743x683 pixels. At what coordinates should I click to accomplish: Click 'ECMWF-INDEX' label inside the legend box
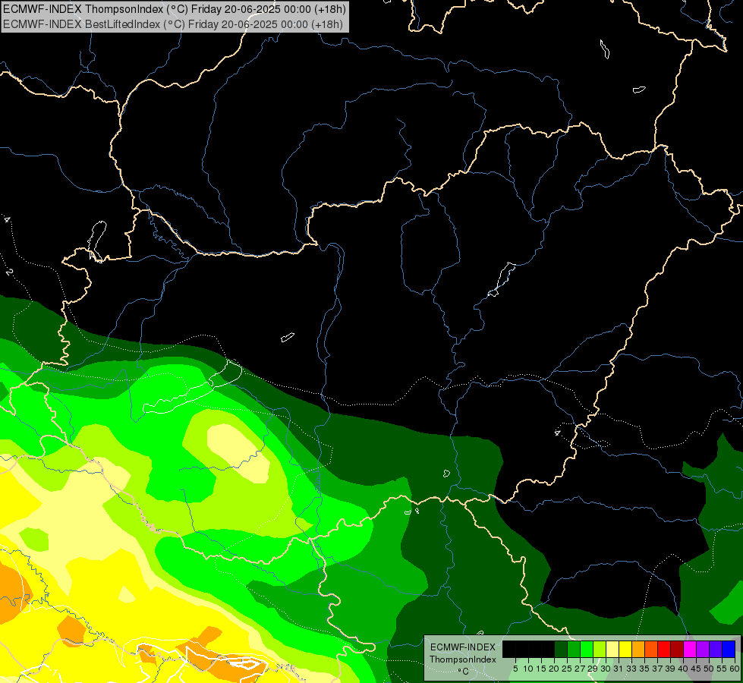pos(463,647)
